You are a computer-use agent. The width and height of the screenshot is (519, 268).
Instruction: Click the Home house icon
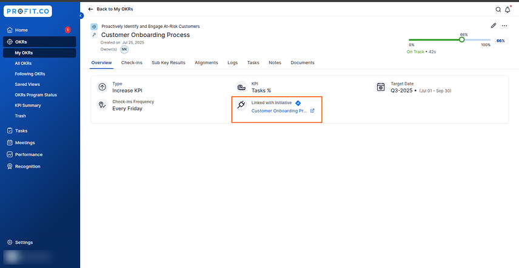(10, 30)
